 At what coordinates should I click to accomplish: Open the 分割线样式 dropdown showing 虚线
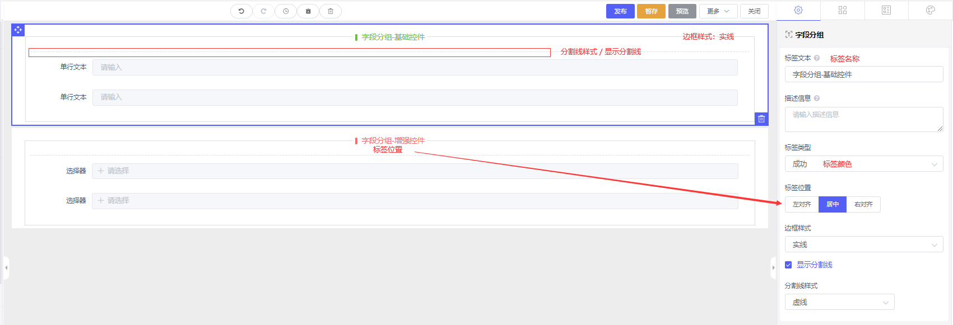pos(839,302)
